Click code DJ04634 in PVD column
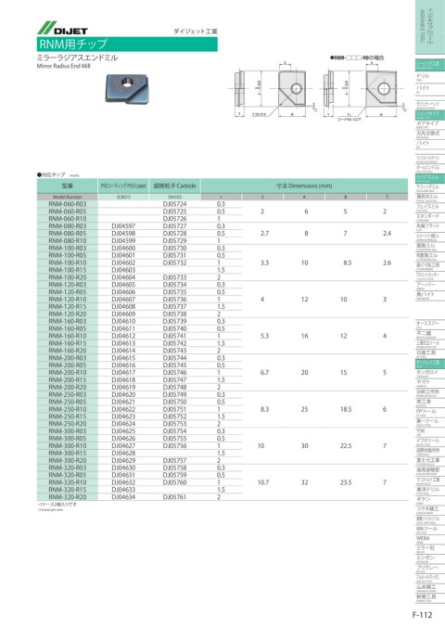This screenshot has width=445, height=628. pyautogui.click(x=123, y=497)
